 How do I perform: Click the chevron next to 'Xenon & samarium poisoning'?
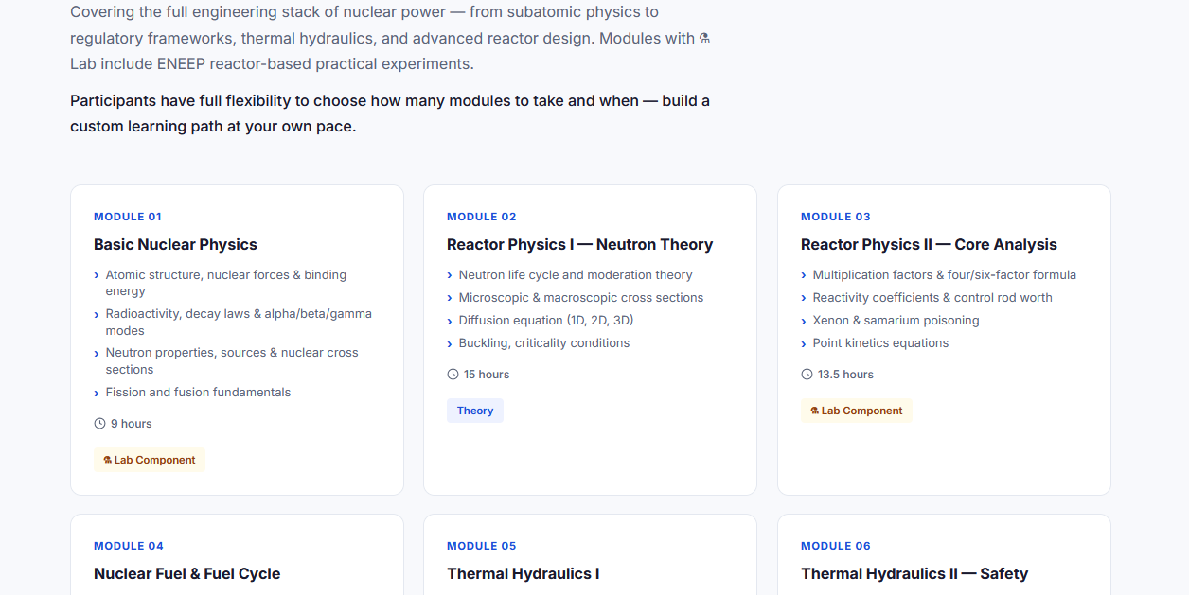click(x=804, y=322)
